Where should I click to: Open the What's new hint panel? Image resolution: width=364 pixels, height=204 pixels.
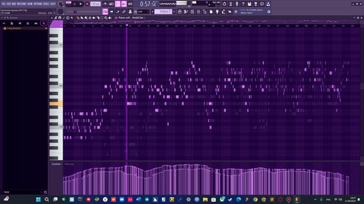pos(255,11)
